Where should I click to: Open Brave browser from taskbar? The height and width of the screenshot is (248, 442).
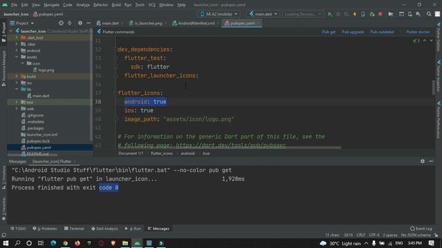(x=113, y=243)
